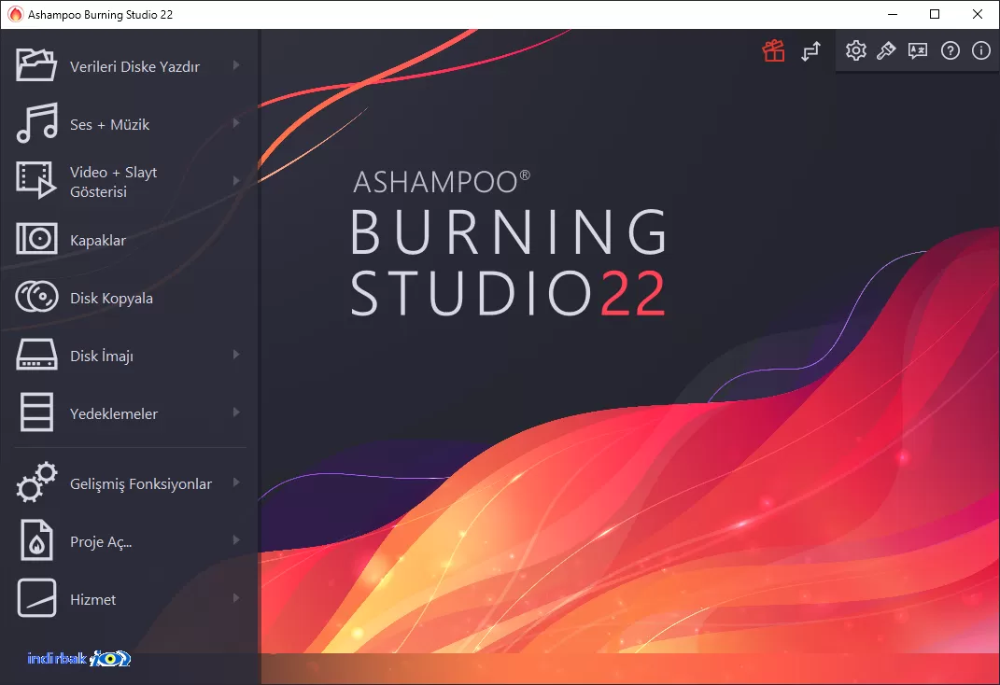This screenshot has height=685, width=1000.
Task: Select the Video + Slayt Gösterisi label
Action: point(114,182)
